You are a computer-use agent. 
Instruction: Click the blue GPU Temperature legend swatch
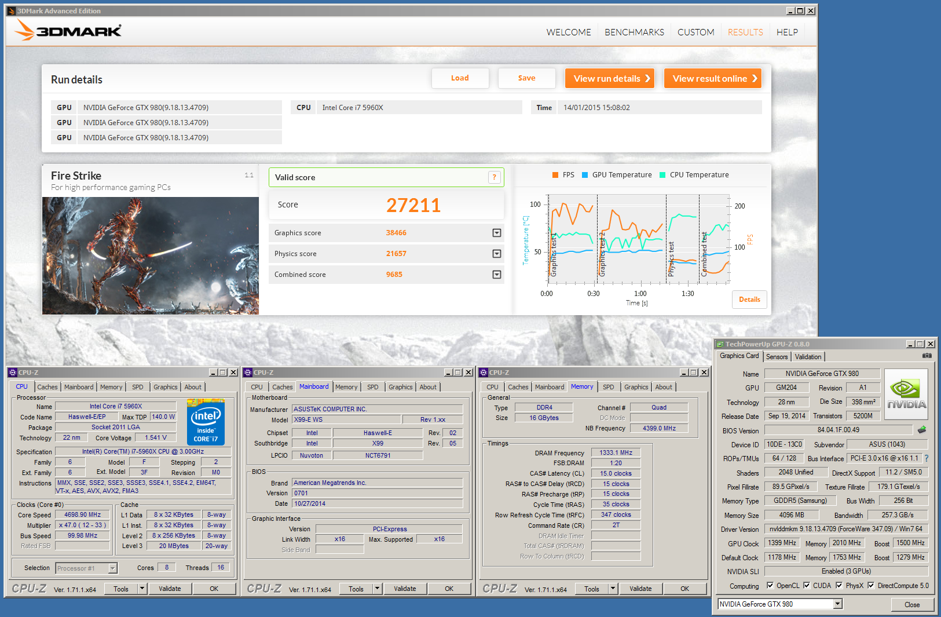pyautogui.click(x=585, y=175)
